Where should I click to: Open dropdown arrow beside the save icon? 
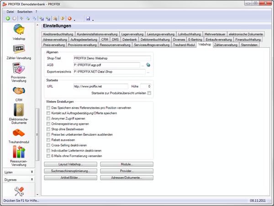[x=93, y=20]
